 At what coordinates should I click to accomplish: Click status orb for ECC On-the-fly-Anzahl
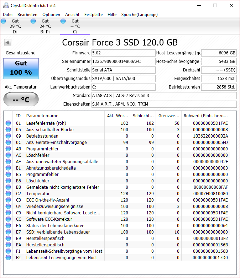point(8,200)
